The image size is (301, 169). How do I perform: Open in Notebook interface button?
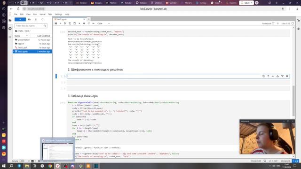pos(268,23)
